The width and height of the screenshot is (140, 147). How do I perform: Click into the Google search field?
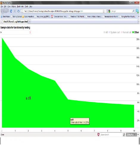122,11
